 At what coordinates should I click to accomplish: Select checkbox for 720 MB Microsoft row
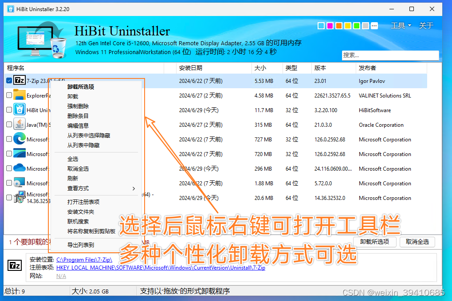tap(9, 153)
